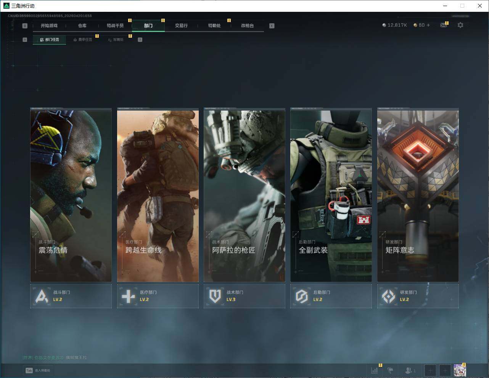The height and width of the screenshot is (378, 489).
Task: Click the research department diamond emblem
Action: click(388, 296)
